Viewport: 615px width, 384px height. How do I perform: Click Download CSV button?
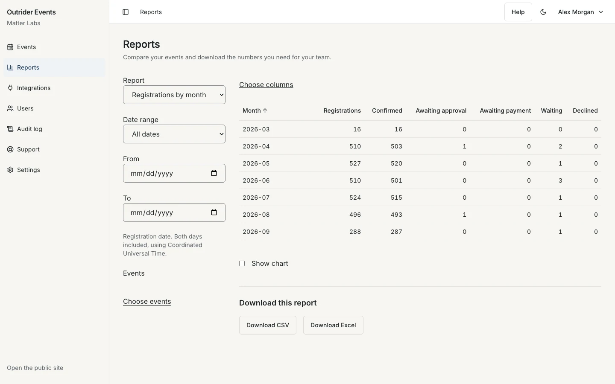[x=268, y=325]
